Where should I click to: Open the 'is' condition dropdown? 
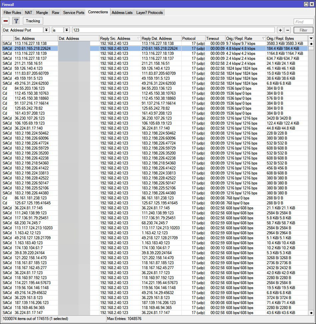[x=67, y=30]
